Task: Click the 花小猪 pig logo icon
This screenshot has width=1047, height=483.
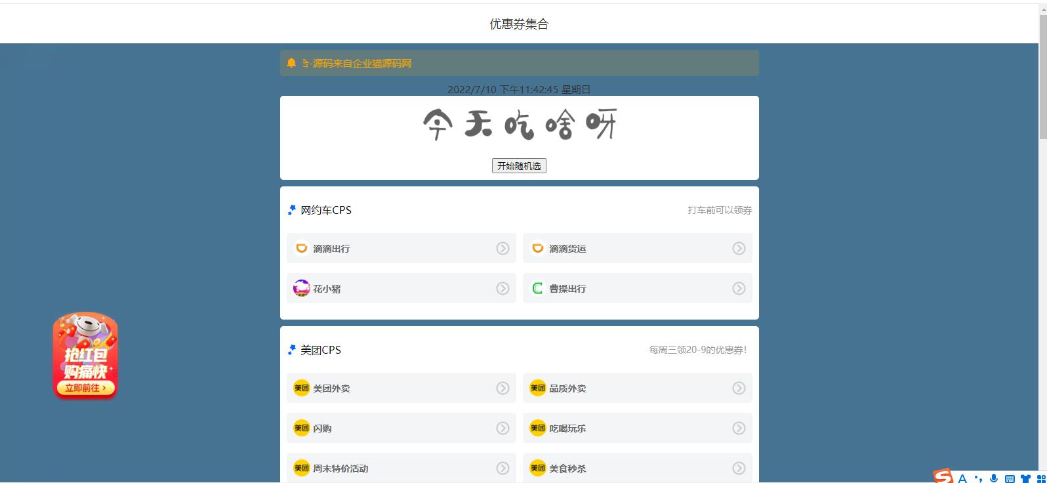Action: 302,288
